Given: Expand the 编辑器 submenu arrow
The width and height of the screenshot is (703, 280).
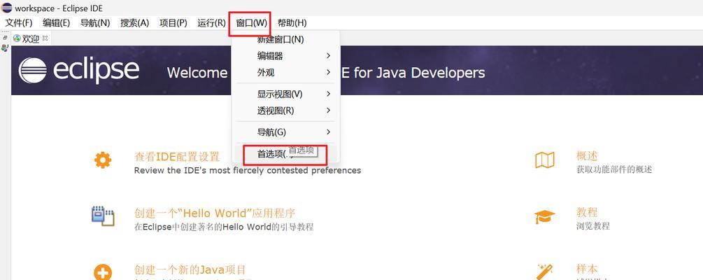Looking at the screenshot, I should (328, 56).
